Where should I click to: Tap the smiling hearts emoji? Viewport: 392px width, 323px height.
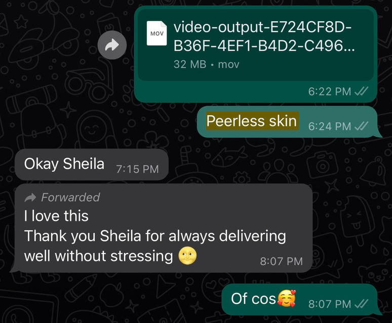pos(287,298)
